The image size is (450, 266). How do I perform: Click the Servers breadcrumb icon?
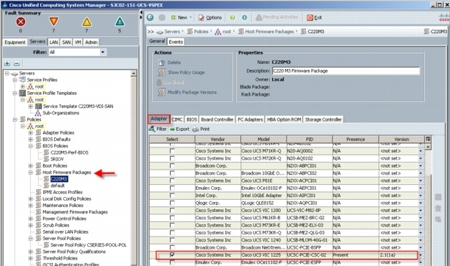[x=160, y=32]
